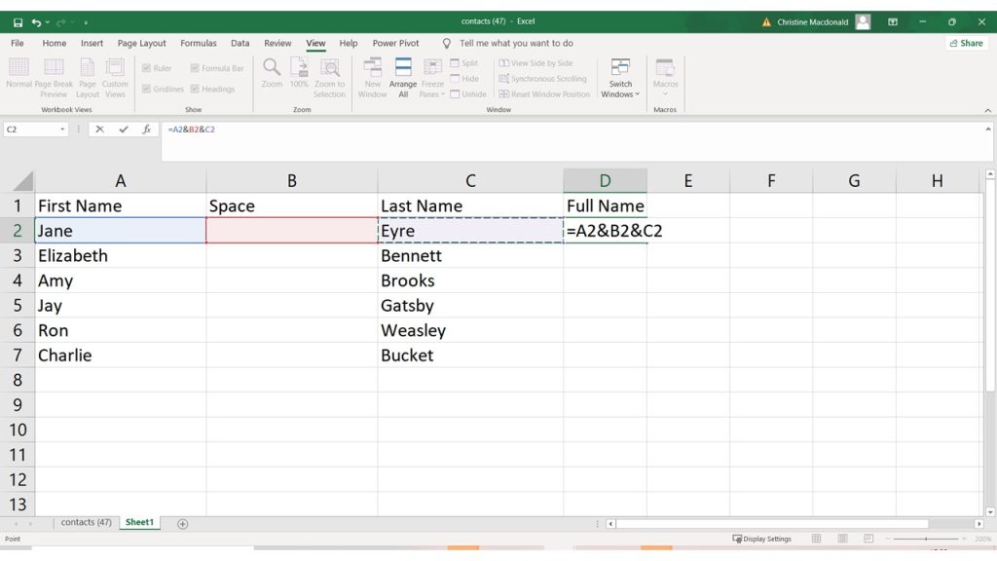Add a new sheet with plus icon
Image resolution: width=997 pixels, height=561 pixels.
(182, 523)
